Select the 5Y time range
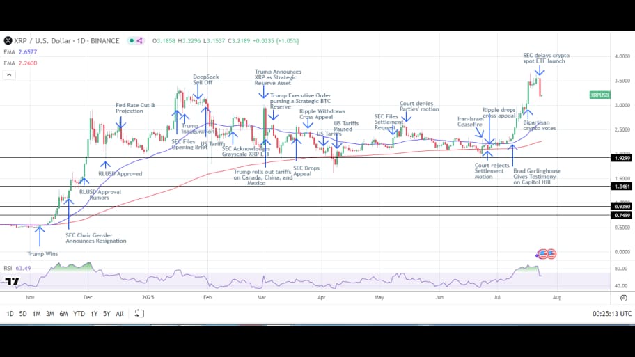 107,314
